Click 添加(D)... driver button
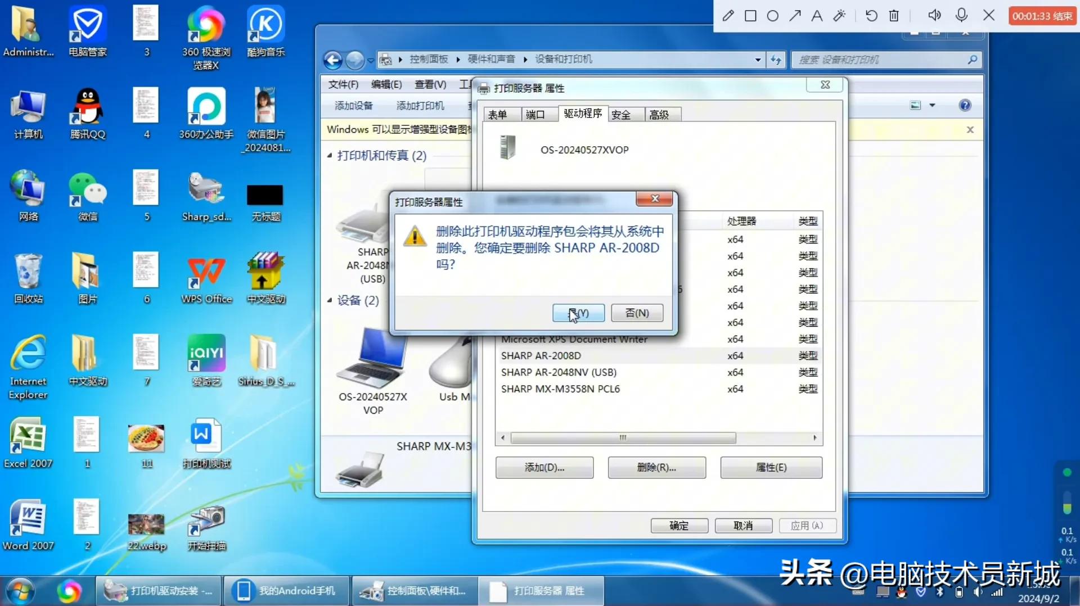1080x606 pixels. click(544, 467)
